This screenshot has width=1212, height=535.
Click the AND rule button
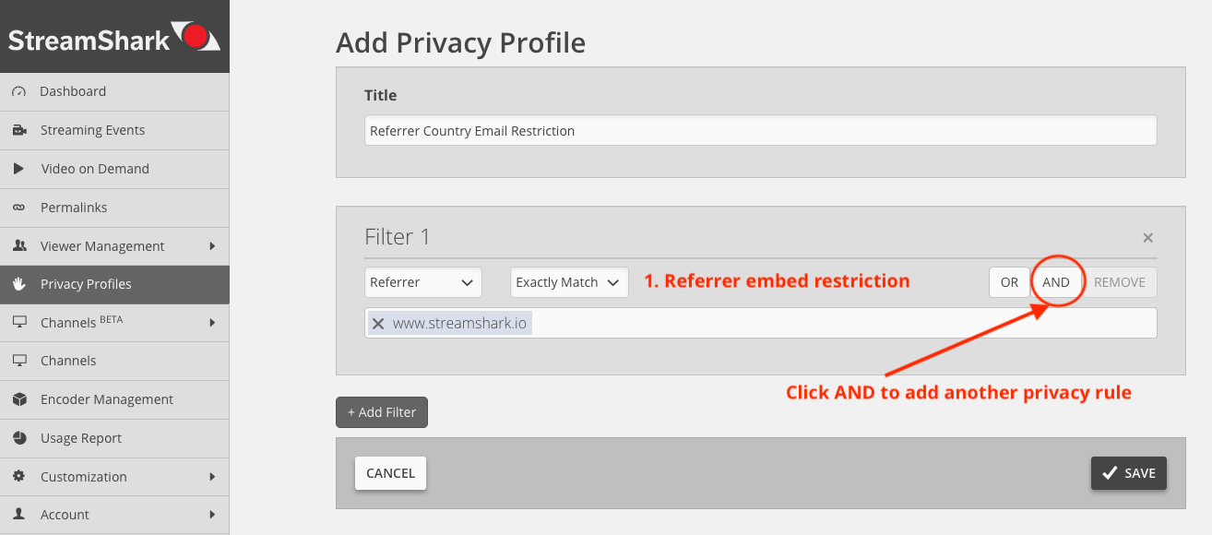click(1056, 282)
